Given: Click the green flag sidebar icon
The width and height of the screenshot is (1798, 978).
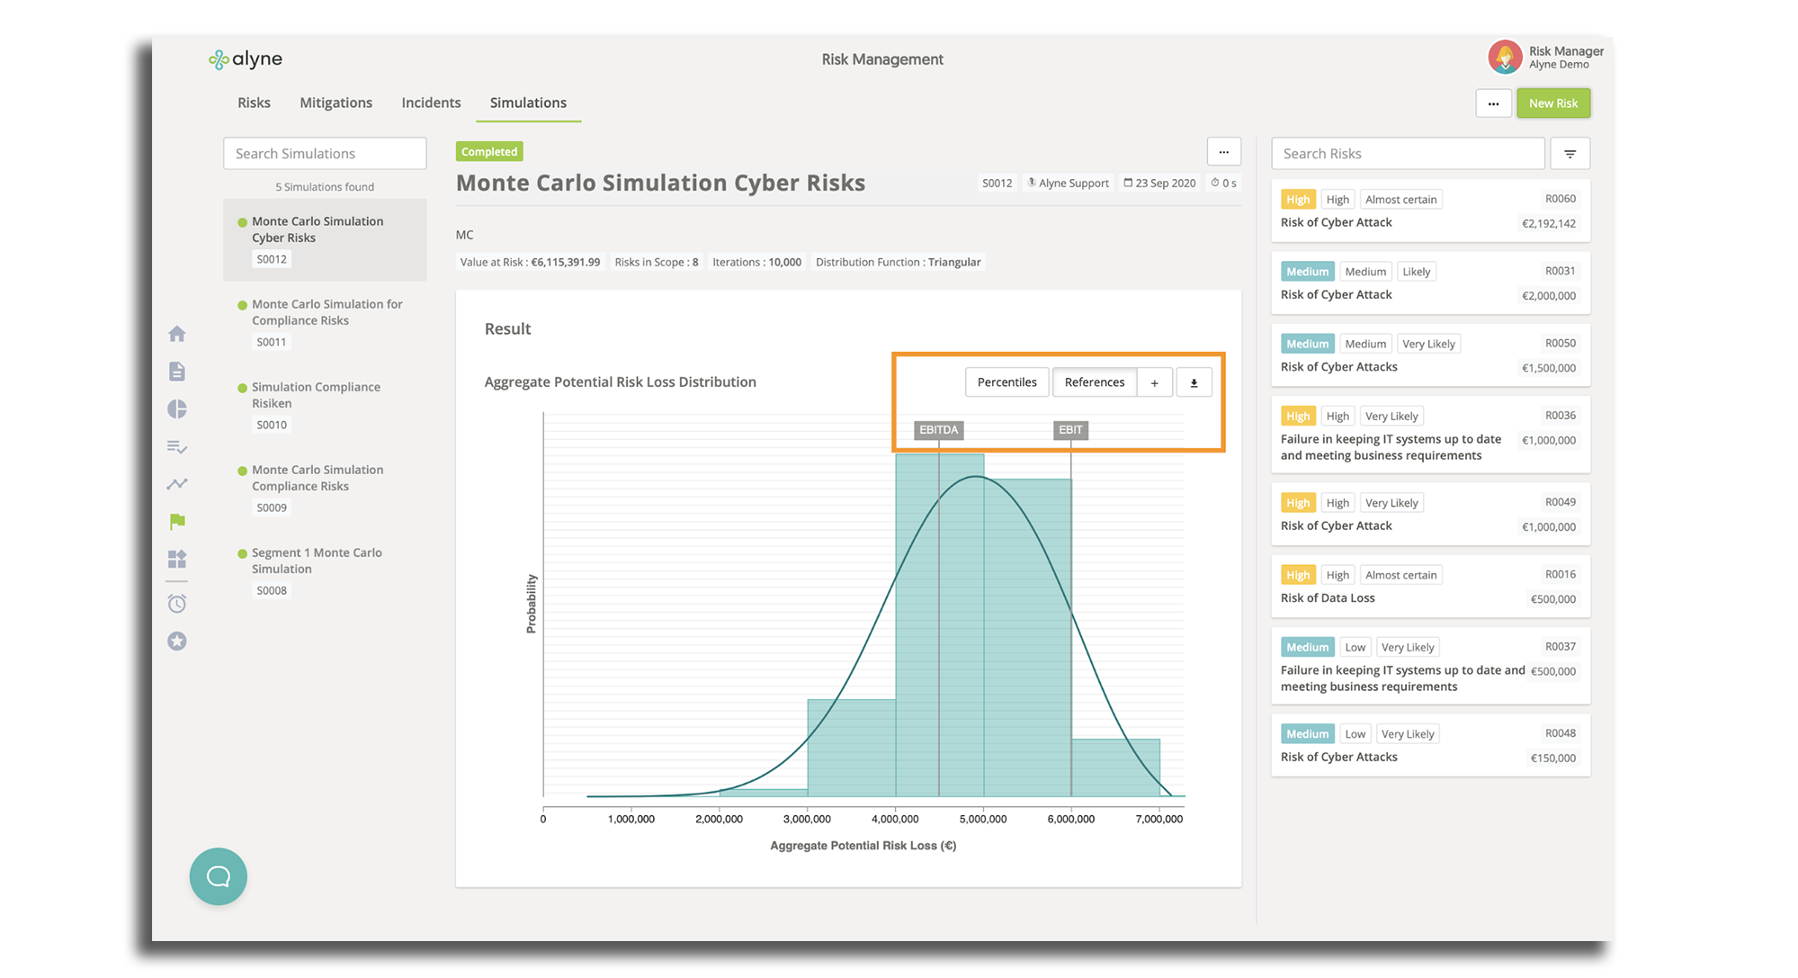Looking at the screenshot, I should click(x=177, y=522).
